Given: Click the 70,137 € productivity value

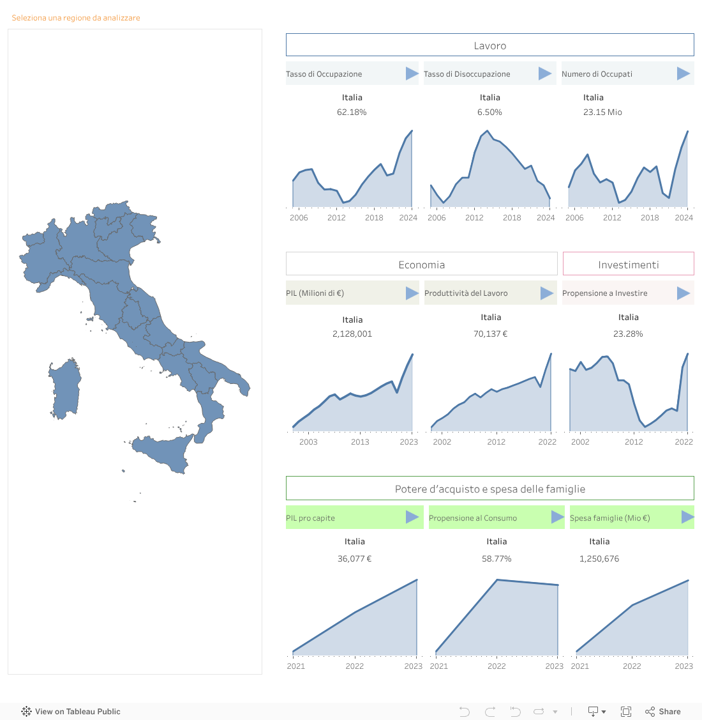Looking at the screenshot, I should (491, 334).
